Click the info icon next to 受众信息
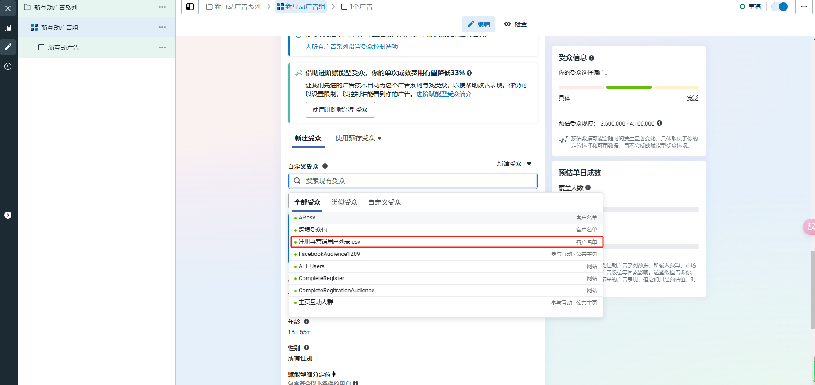815x385 pixels. tap(592, 58)
